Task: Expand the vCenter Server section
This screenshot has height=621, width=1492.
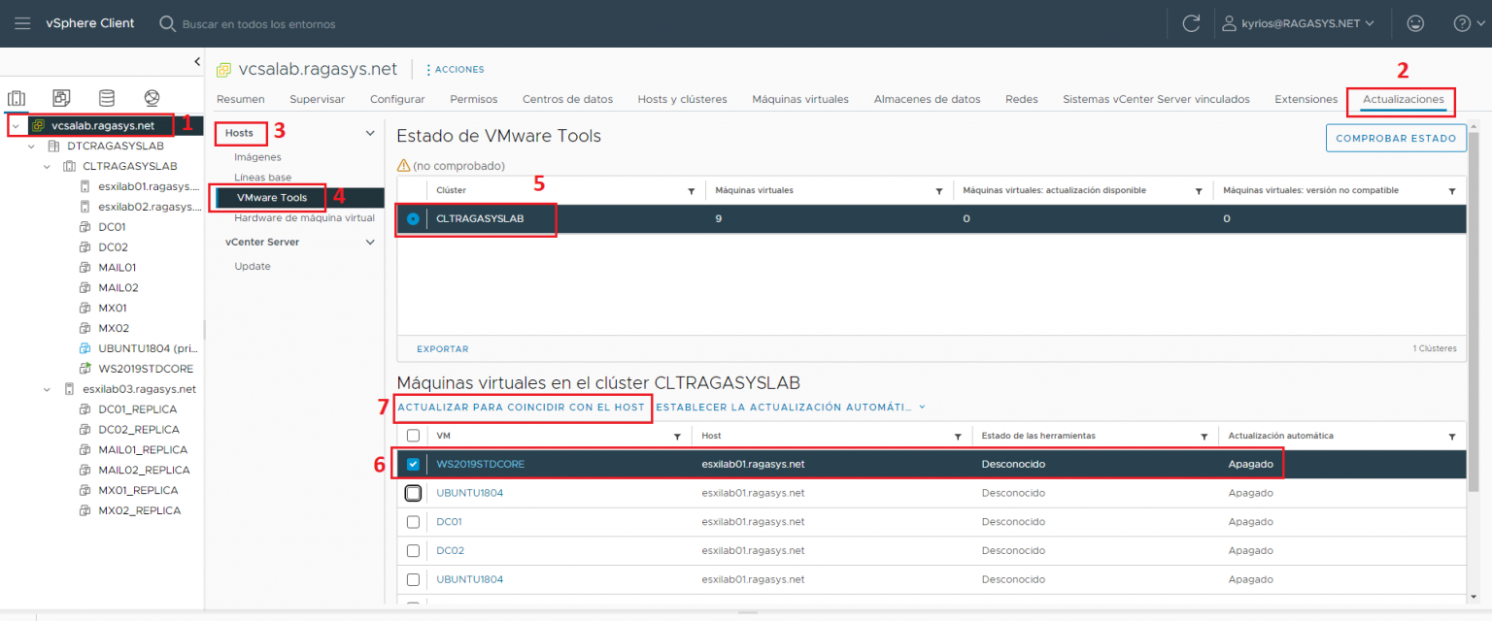Action: click(x=369, y=241)
